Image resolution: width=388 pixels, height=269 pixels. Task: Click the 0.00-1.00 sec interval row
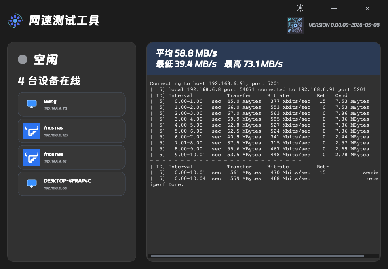(260, 101)
